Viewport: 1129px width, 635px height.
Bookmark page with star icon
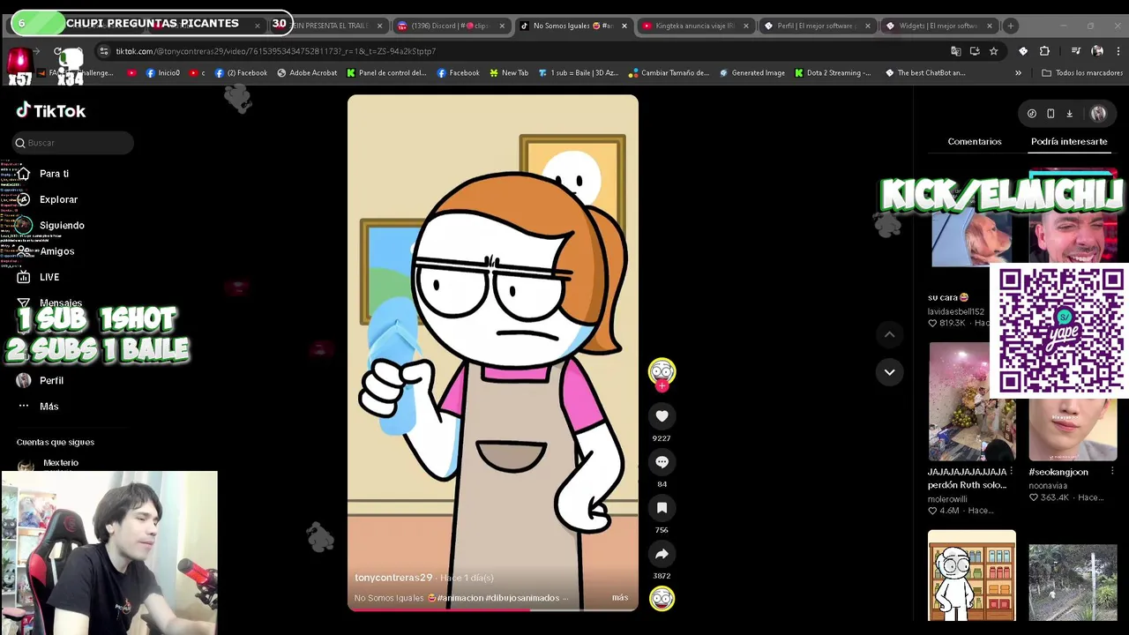coord(993,51)
